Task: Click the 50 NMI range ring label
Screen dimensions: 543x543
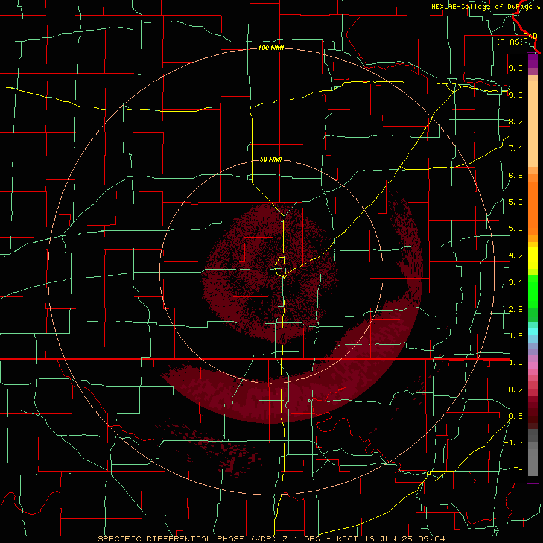Action: (271, 159)
